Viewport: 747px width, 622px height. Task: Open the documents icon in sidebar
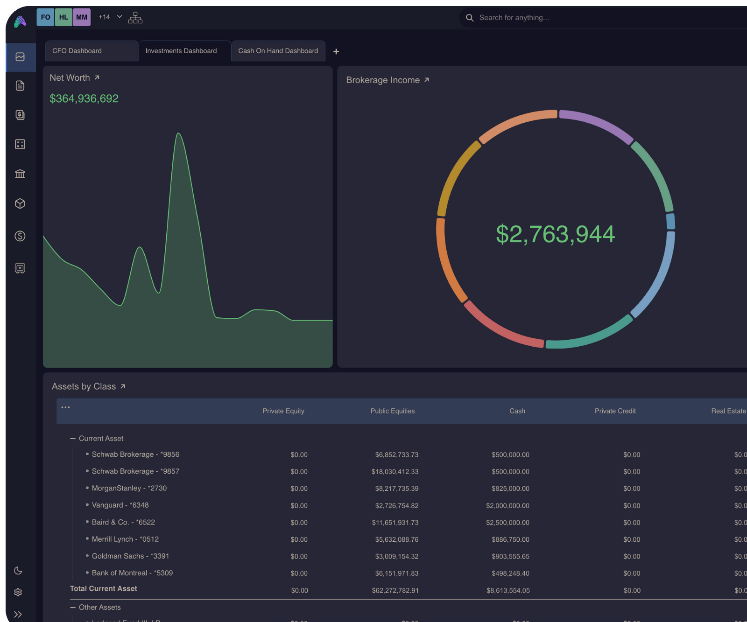click(20, 86)
